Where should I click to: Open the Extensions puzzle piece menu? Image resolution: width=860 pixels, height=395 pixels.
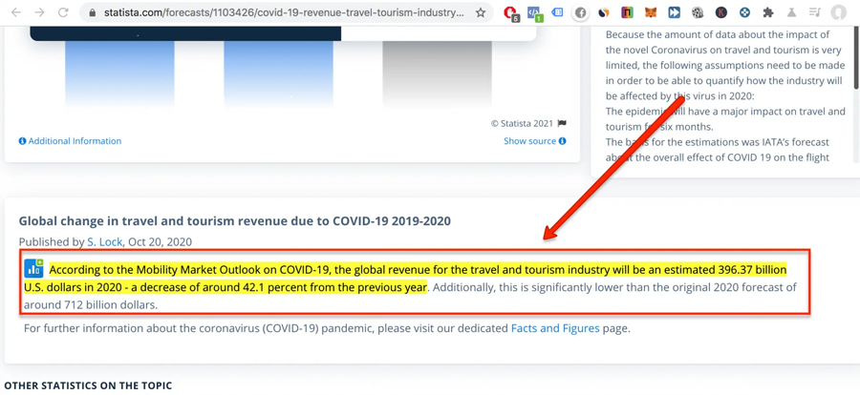(x=767, y=12)
